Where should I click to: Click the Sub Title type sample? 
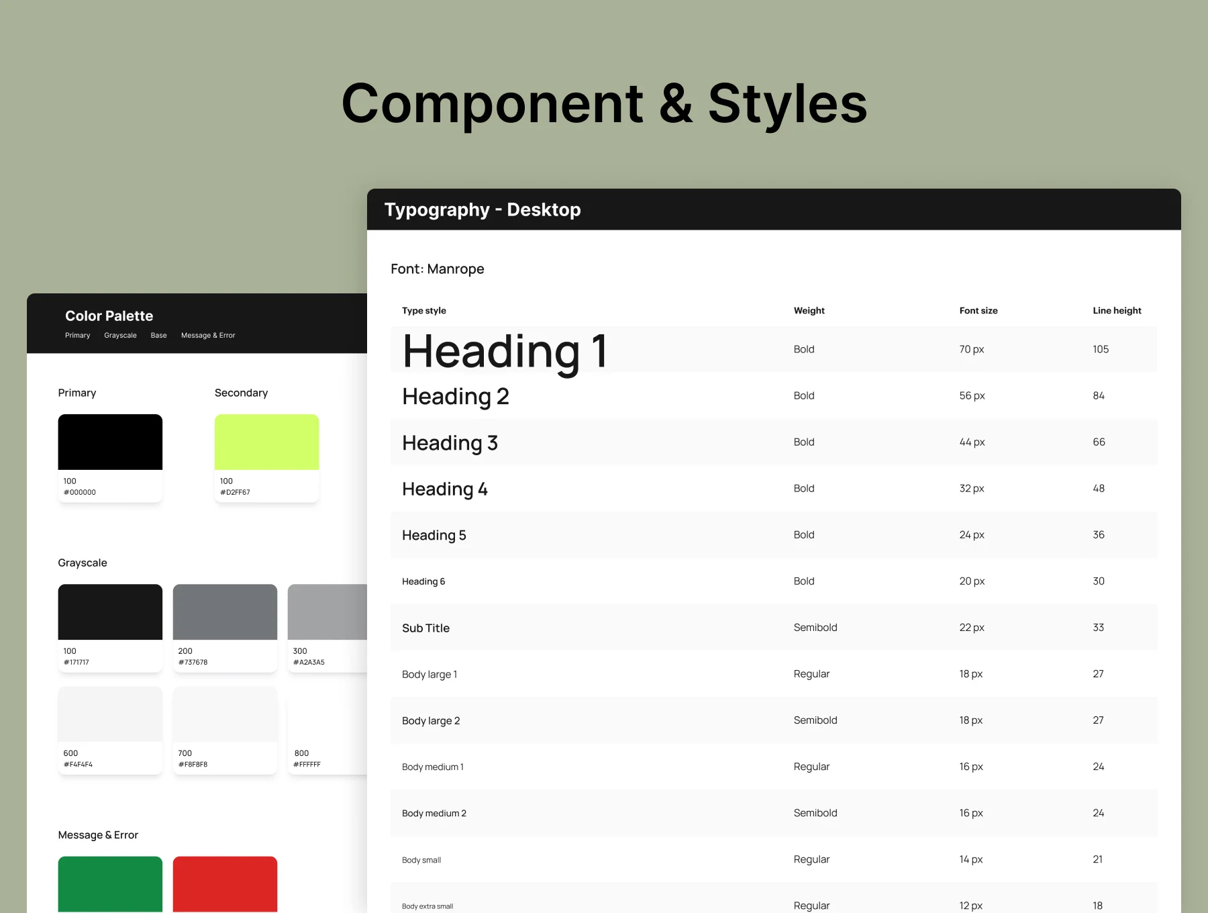[x=425, y=628]
